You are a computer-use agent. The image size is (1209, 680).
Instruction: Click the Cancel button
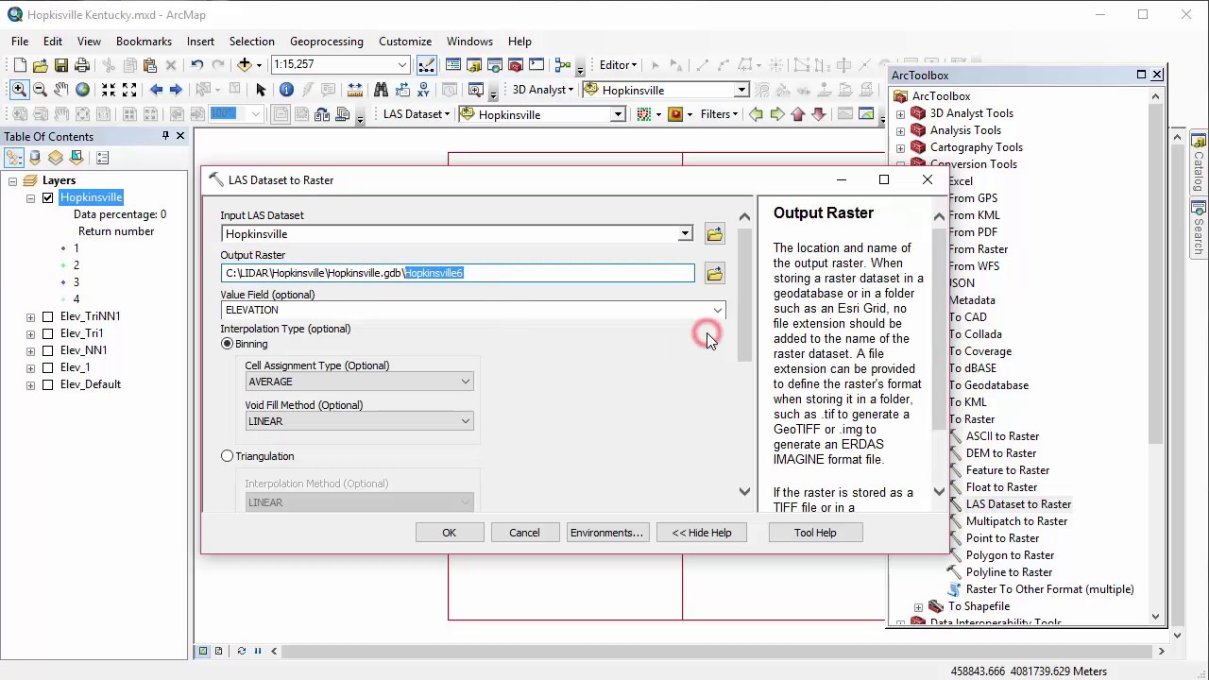point(524,533)
